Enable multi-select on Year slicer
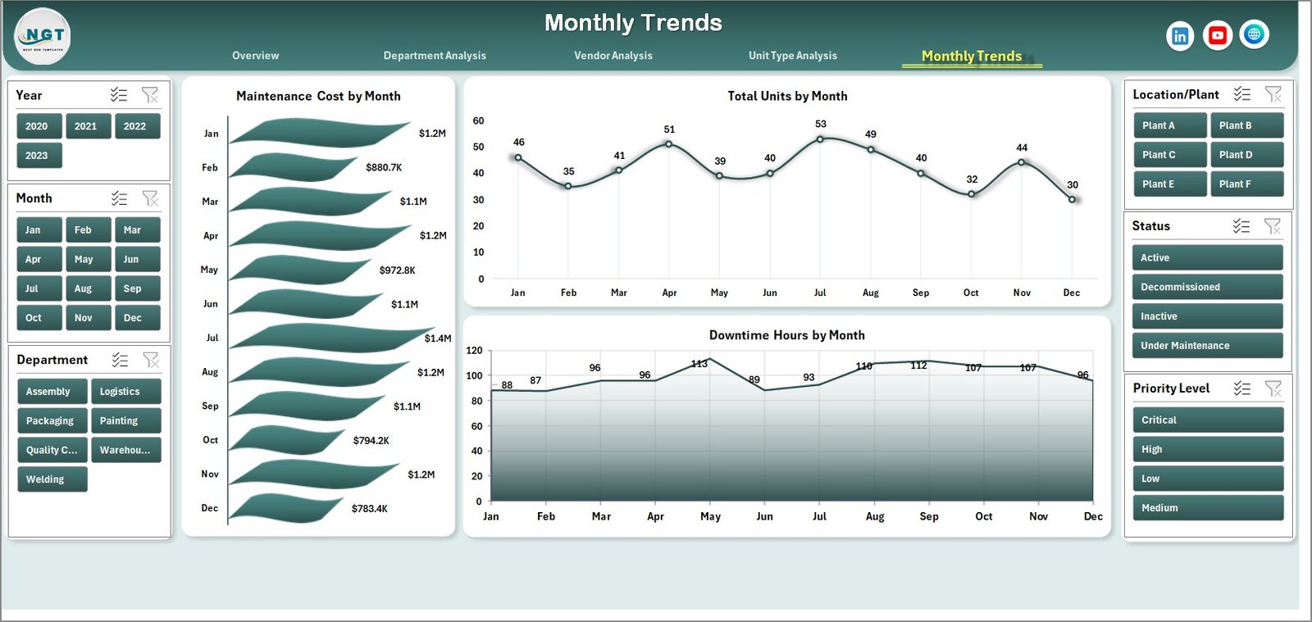The image size is (1312, 622). (119, 95)
